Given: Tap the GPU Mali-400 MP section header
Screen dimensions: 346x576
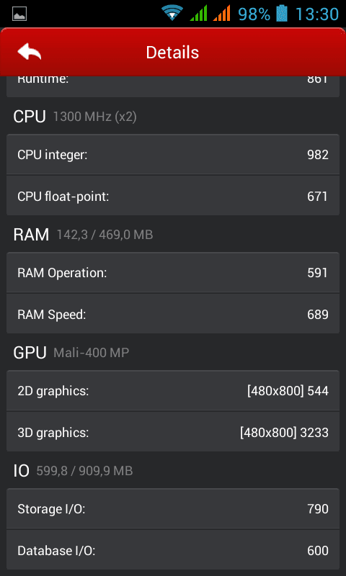Looking at the screenshot, I should pos(71,353).
